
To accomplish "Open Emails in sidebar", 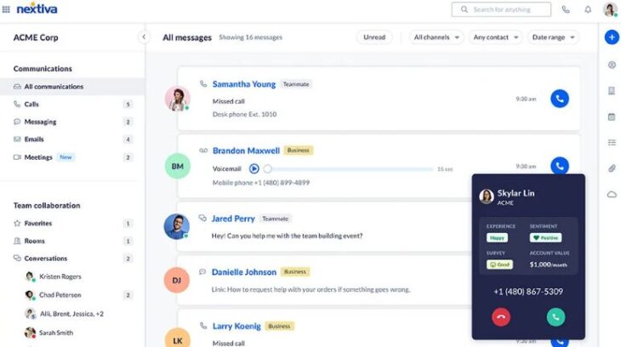I will [72, 139].
